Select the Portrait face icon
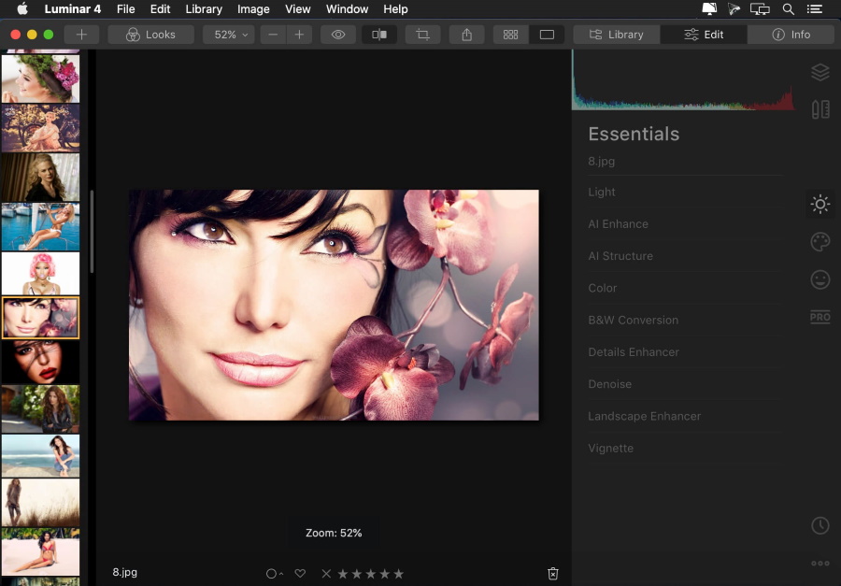Image resolution: width=841 pixels, height=586 pixels. tap(820, 279)
